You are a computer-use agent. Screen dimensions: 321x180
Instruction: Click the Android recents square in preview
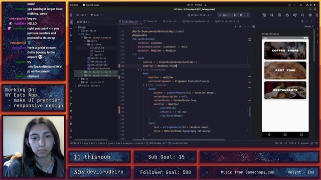click(x=301, y=134)
